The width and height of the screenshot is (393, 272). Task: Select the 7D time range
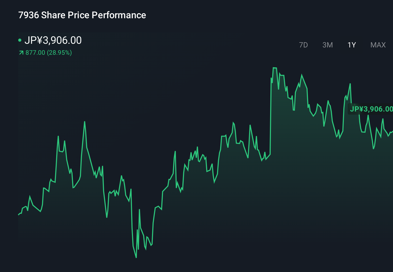tap(303, 45)
